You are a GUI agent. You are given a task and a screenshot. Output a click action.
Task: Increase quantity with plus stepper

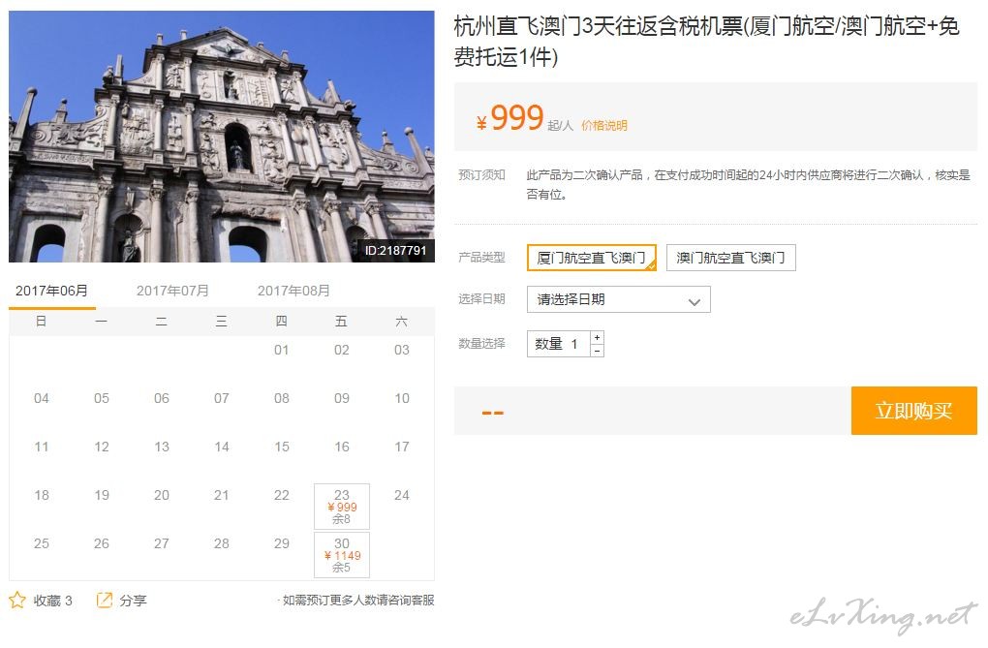597,338
